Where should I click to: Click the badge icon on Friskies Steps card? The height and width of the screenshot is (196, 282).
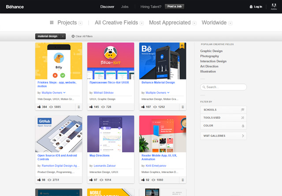pos(78,107)
